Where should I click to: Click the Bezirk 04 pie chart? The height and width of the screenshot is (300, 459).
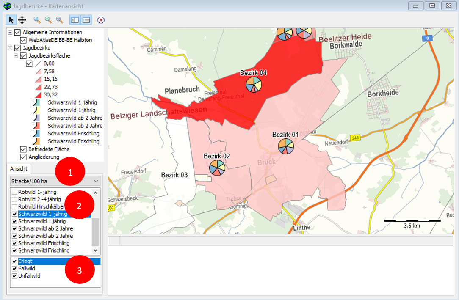254,84
